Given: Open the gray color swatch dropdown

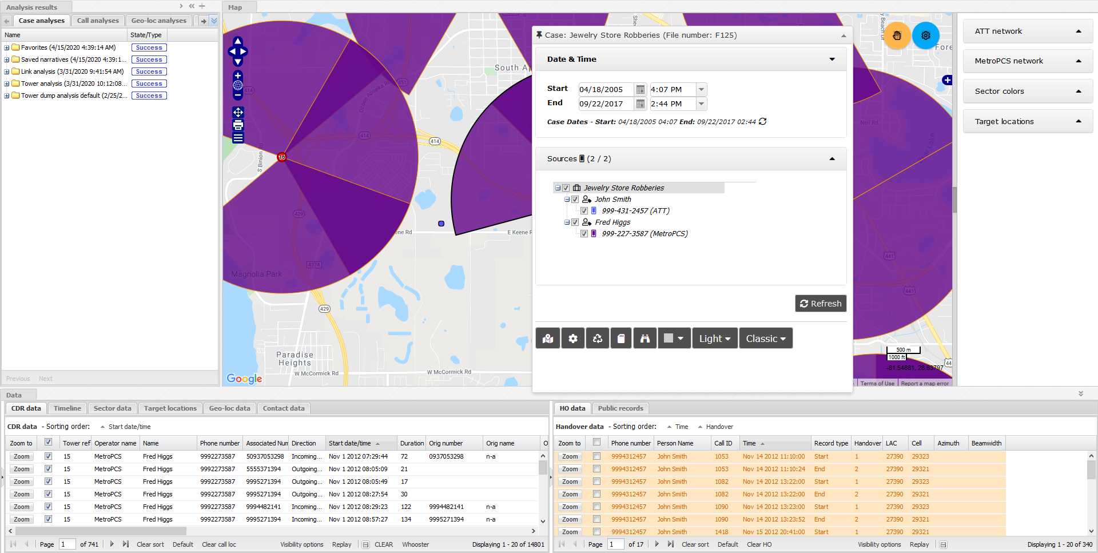Looking at the screenshot, I should click(x=674, y=339).
